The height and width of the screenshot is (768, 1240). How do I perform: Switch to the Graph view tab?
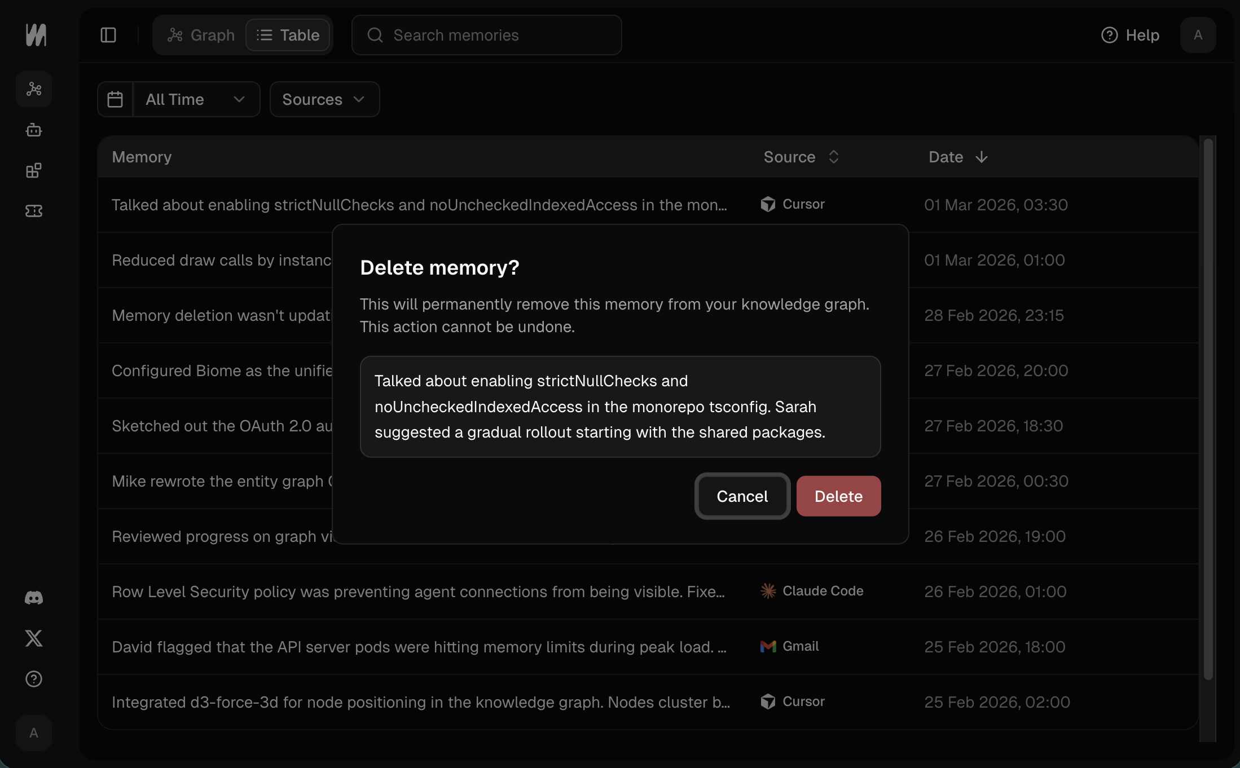click(200, 34)
